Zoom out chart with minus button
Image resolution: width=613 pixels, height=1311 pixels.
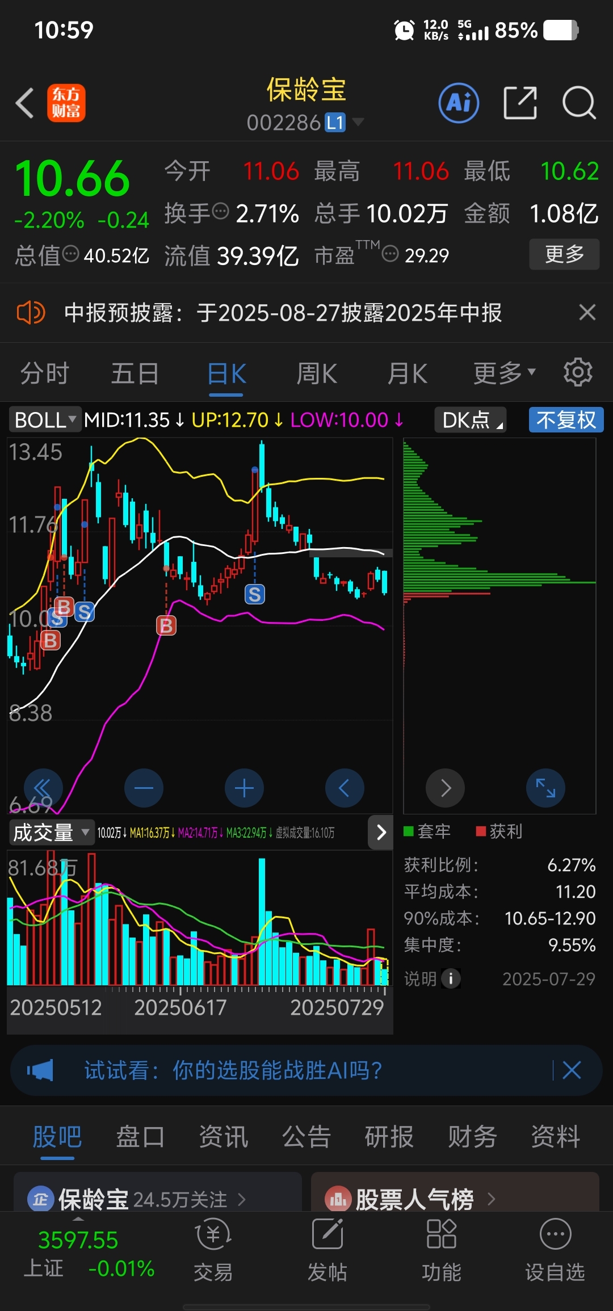point(144,788)
